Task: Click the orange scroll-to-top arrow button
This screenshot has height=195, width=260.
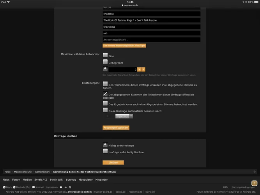Action: click(x=255, y=183)
